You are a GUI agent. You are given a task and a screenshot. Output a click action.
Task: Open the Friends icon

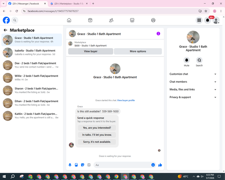(111, 20)
